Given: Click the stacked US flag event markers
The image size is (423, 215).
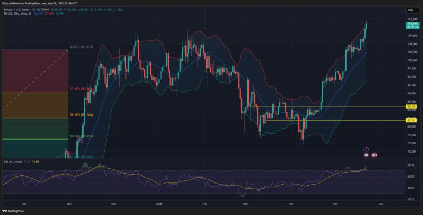Looking at the screenshot, I should (374, 155).
